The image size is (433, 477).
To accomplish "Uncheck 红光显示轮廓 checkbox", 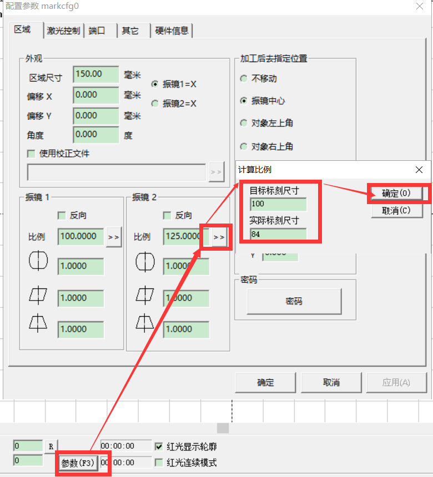I will click(x=159, y=446).
